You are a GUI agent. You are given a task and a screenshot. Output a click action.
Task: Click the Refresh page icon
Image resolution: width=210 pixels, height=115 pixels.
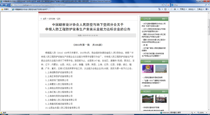tap(165, 5)
